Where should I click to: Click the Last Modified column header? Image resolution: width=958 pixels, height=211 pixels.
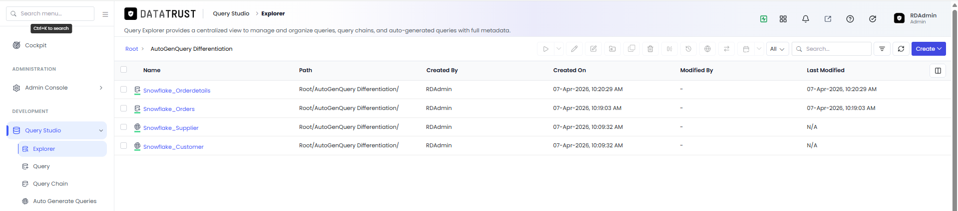826,70
